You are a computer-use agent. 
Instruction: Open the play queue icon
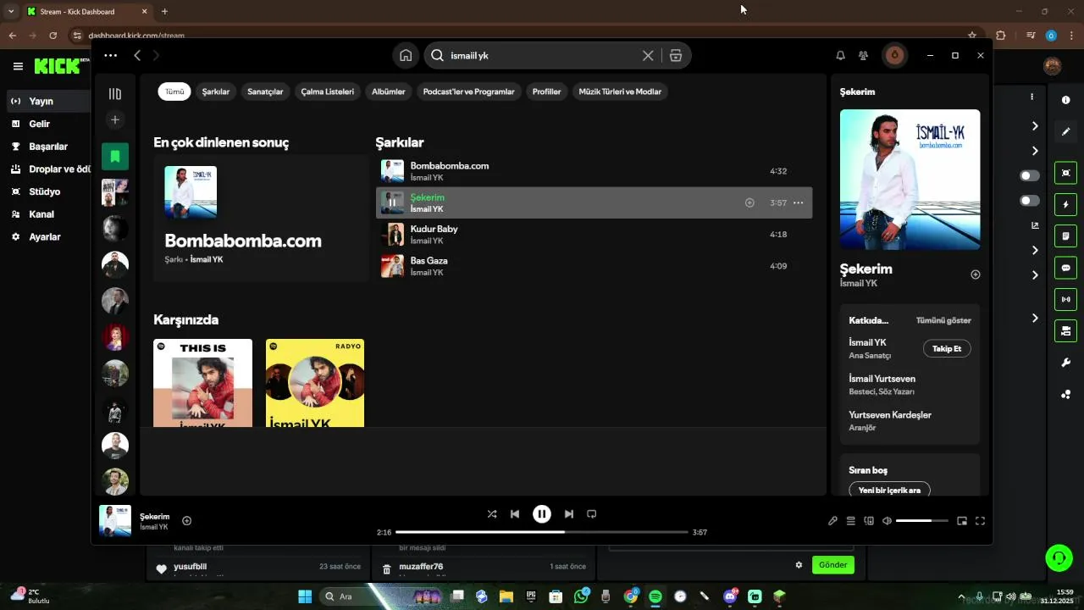pyautogui.click(x=851, y=521)
